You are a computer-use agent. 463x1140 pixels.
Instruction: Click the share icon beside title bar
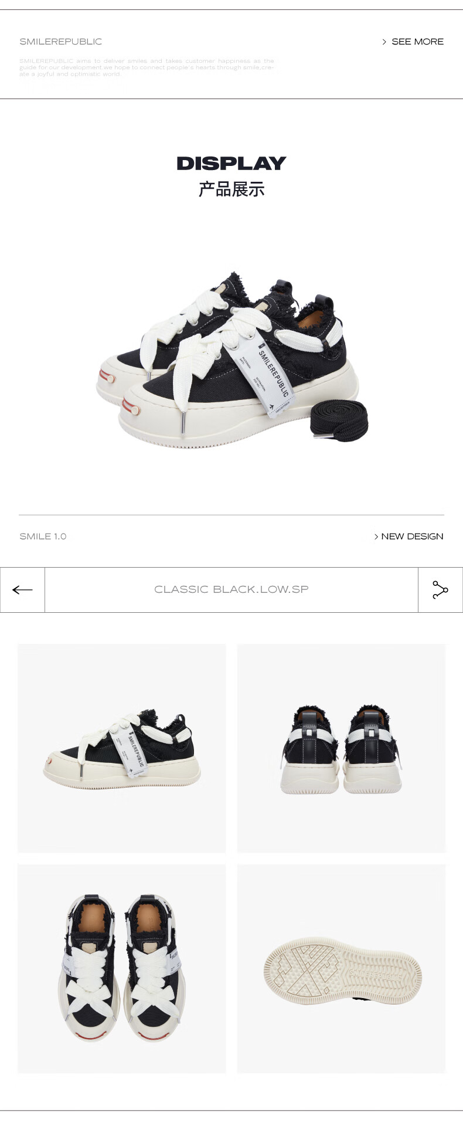point(440,590)
